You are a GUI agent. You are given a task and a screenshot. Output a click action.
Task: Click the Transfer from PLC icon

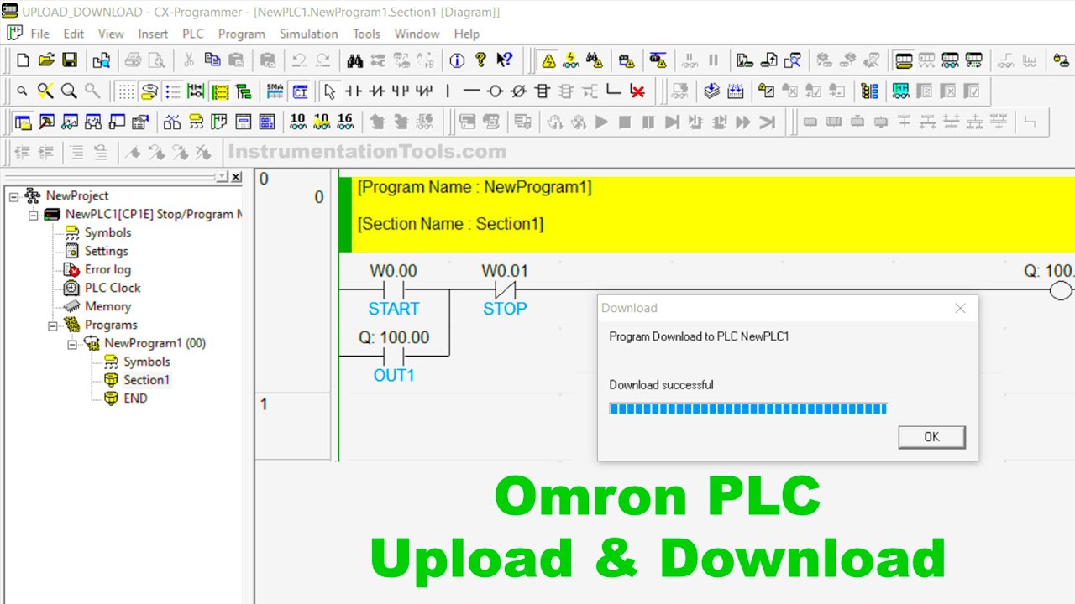(x=768, y=60)
